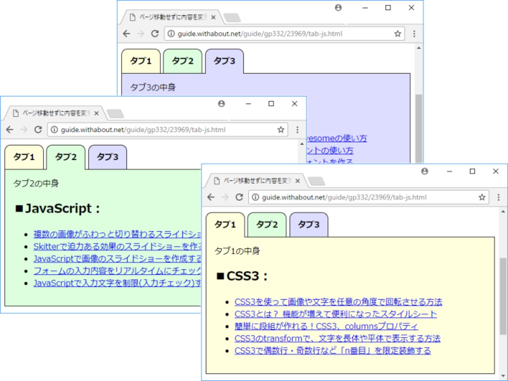This screenshot has width=508, height=381.
Task: Close the browser tab in the front タブ1 window
Action: click(x=298, y=181)
